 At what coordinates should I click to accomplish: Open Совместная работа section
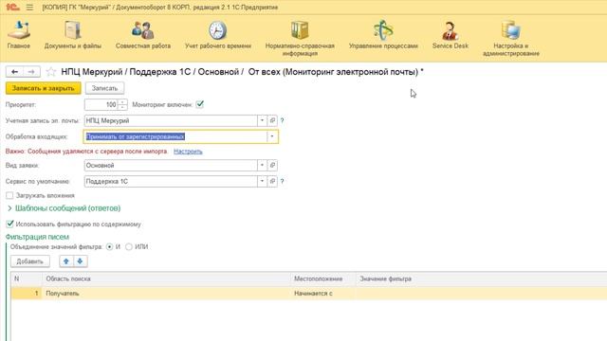point(143,34)
